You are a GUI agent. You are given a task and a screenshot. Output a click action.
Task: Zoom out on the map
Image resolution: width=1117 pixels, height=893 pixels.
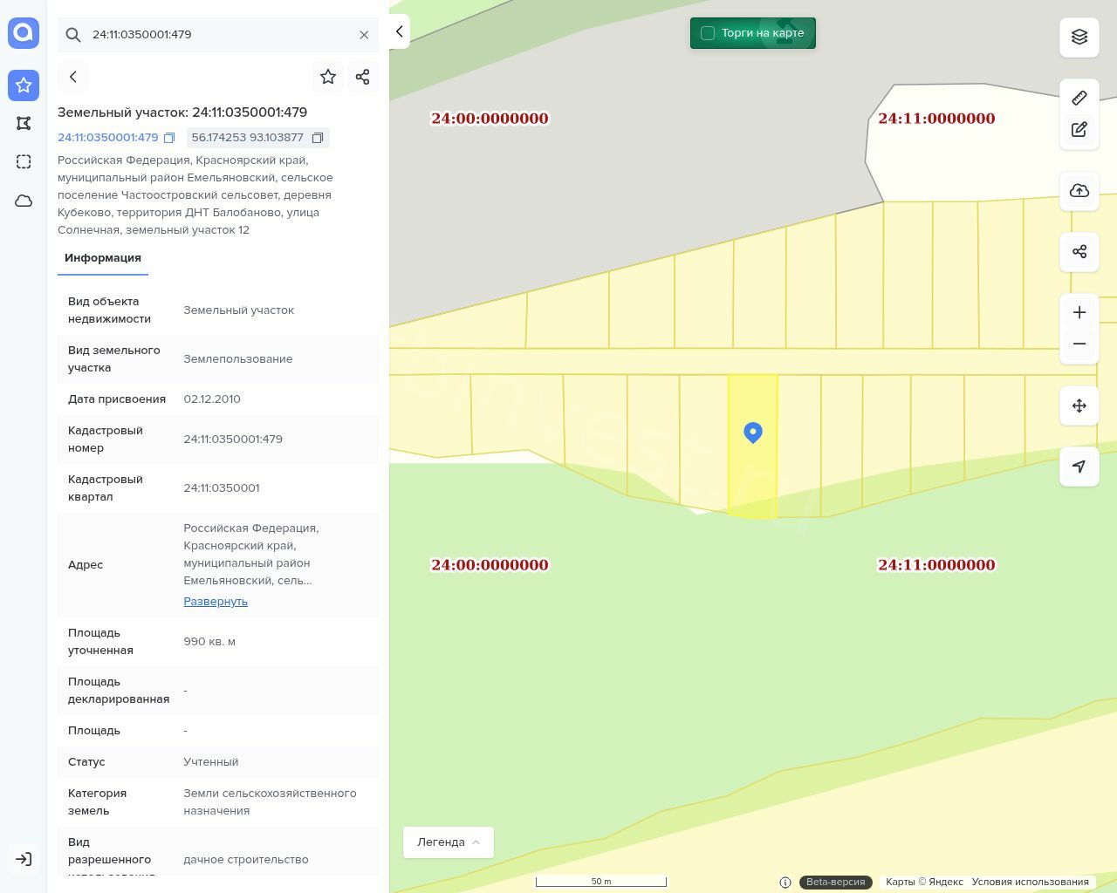coord(1079,344)
